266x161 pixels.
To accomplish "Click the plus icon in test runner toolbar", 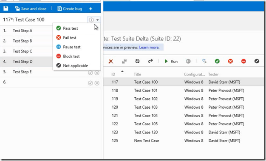I will (x=91, y=8).
